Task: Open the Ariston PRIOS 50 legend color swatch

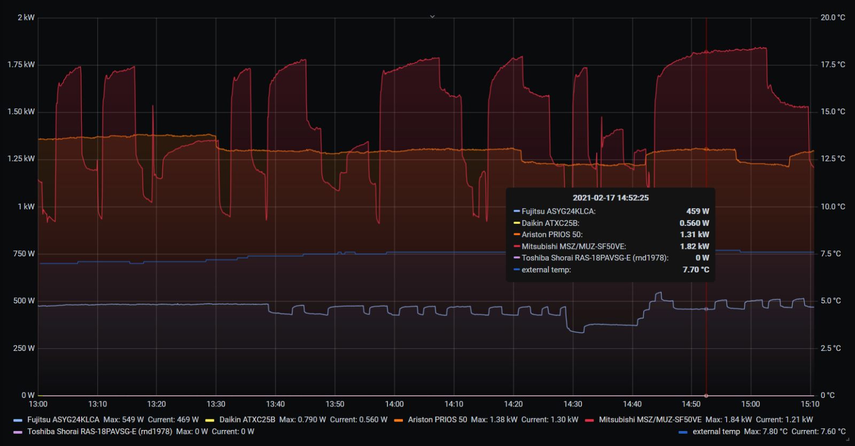Action: coord(399,420)
